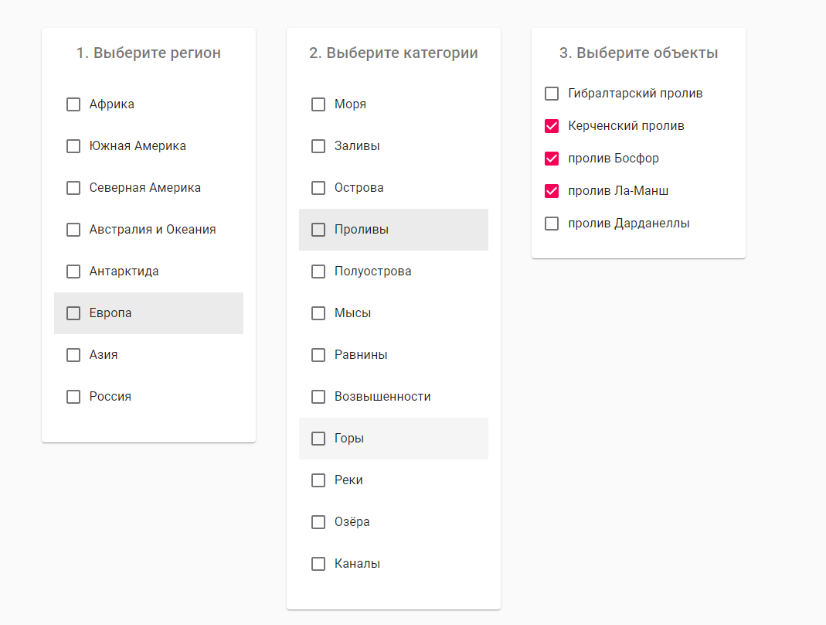Tick the Северная Америка checkbox

coord(73,188)
